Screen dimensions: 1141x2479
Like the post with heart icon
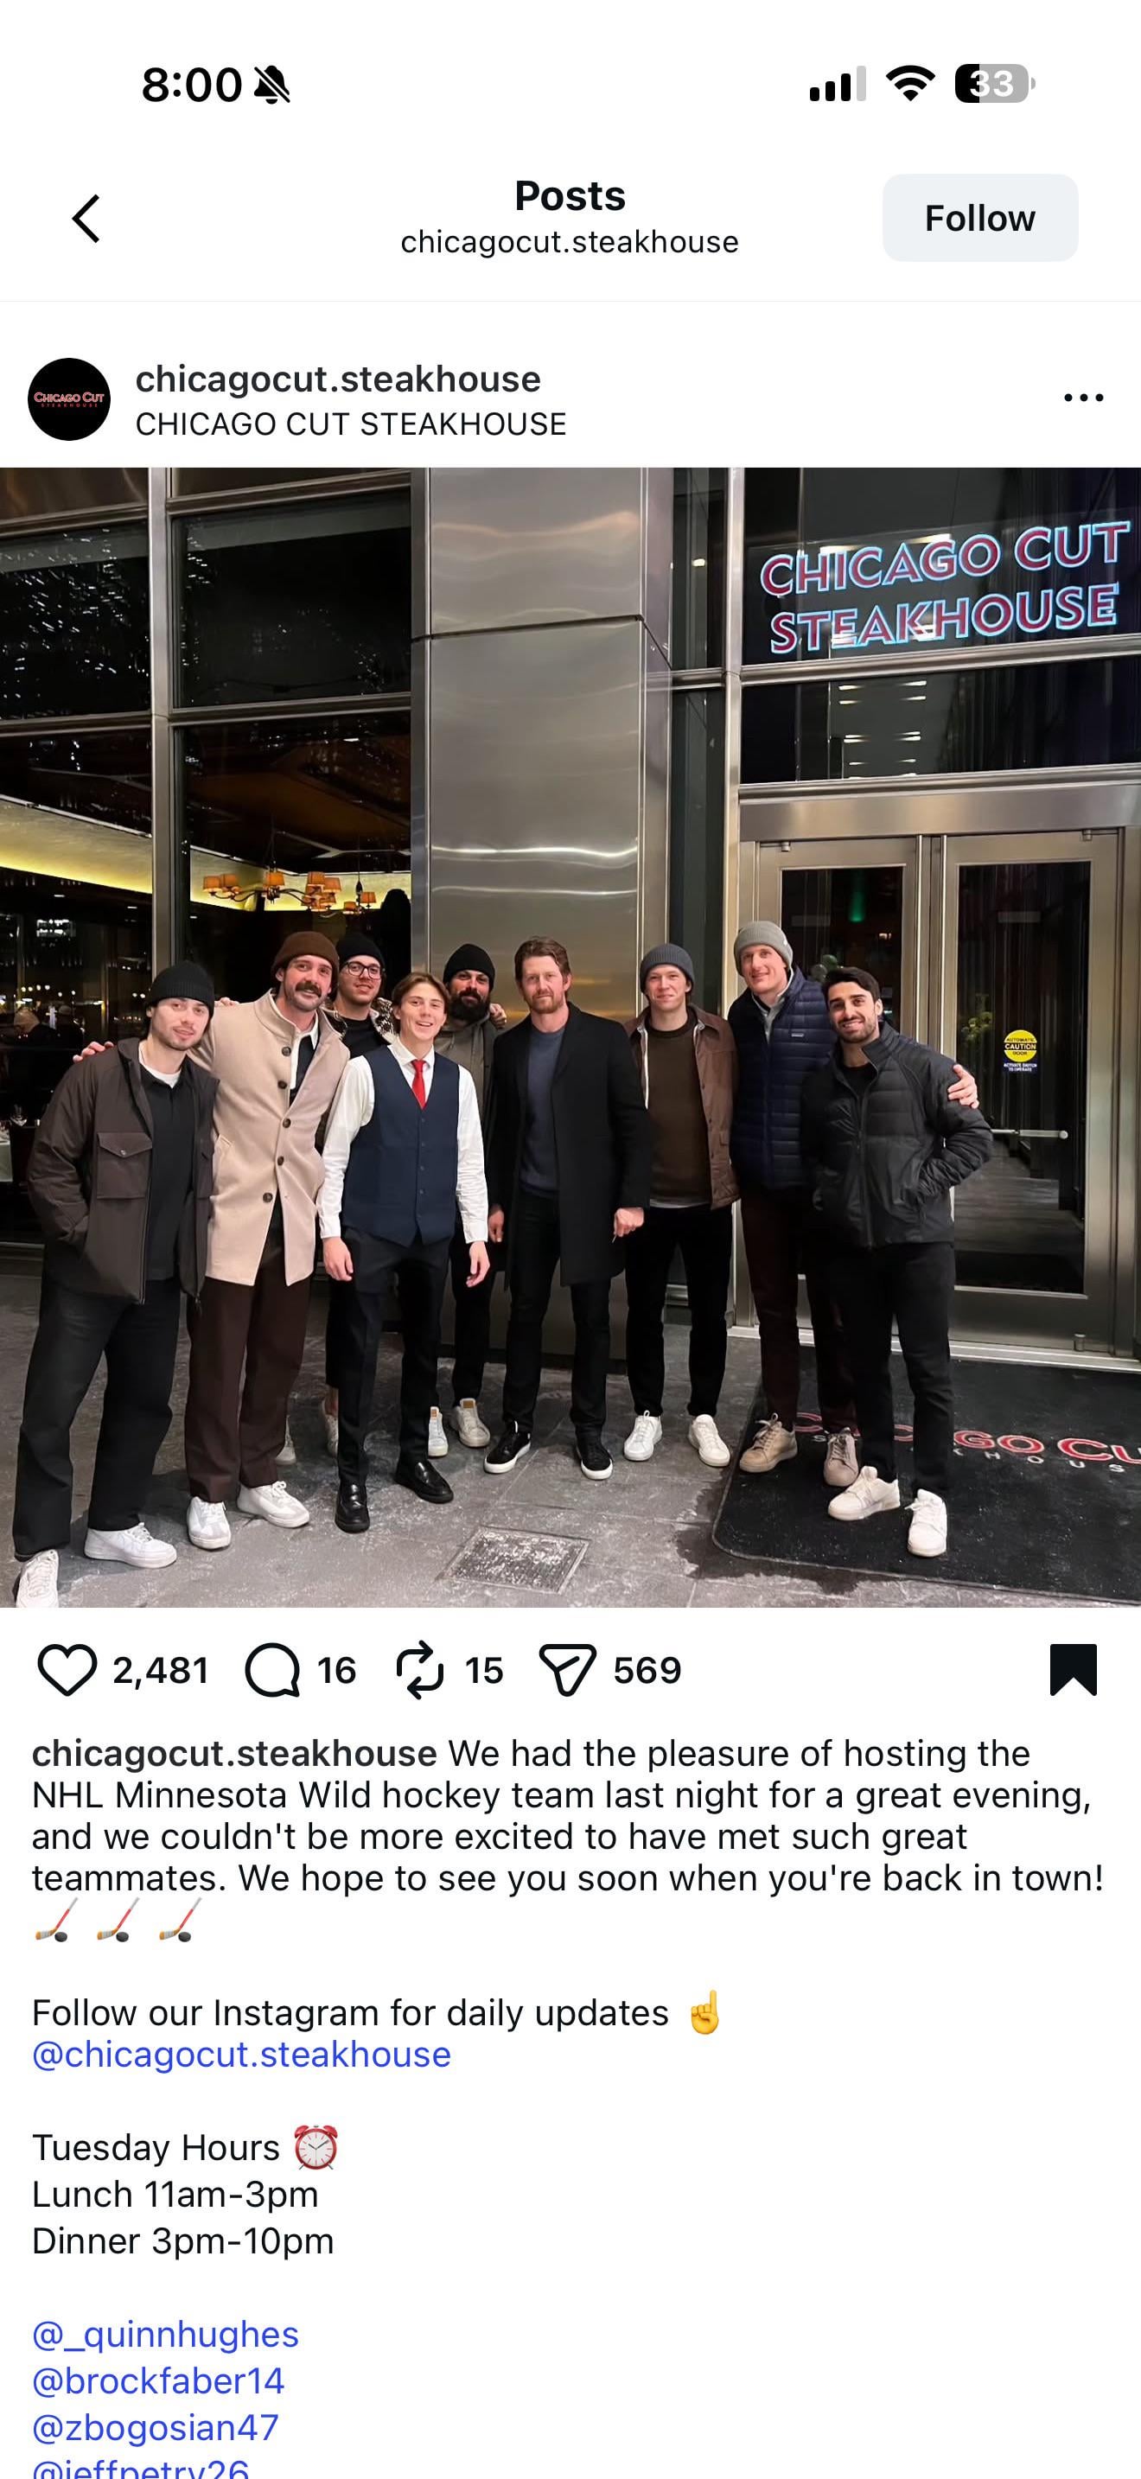pyautogui.click(x=67, y=1670)
